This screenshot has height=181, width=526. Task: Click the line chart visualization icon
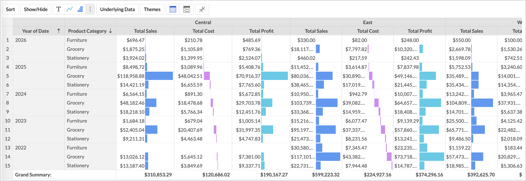(x=70, y=9)
